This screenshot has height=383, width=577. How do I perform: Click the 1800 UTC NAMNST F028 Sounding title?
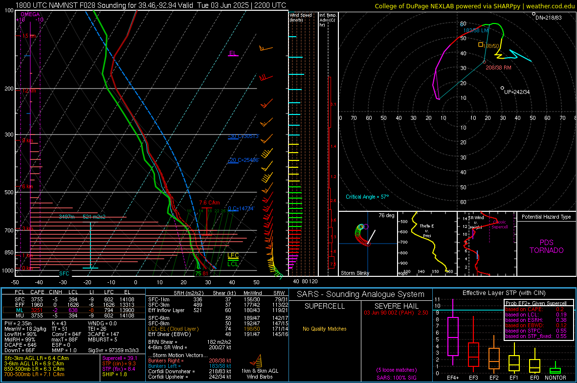click(151, 5)
